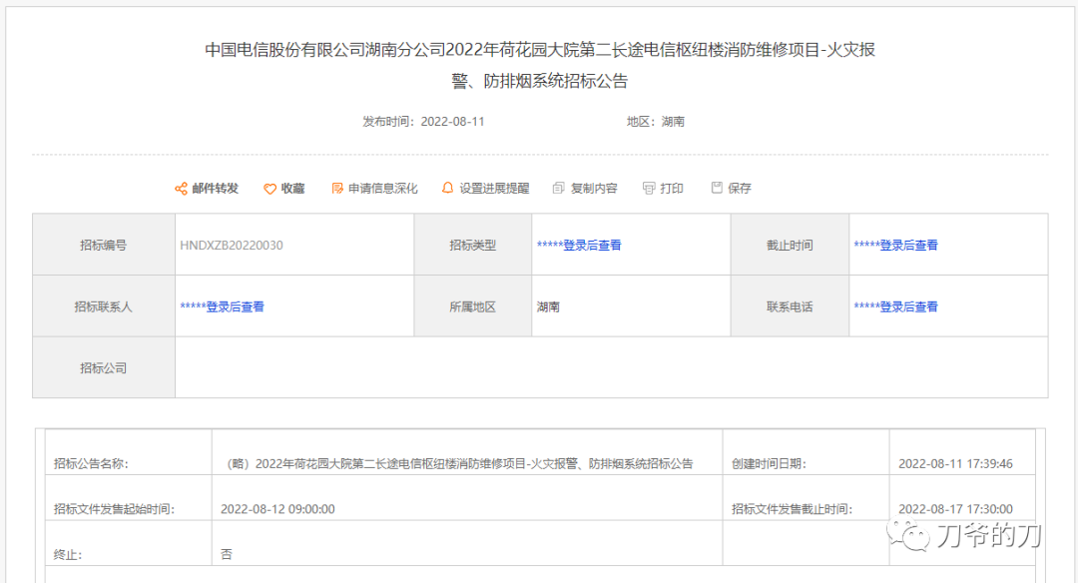
Task: Click the bell reminder icon
Action: coord(447,188)
